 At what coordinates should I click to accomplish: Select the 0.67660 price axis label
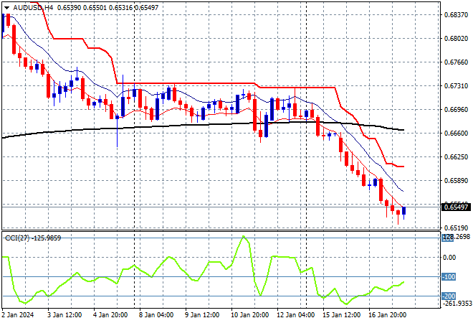456,62
